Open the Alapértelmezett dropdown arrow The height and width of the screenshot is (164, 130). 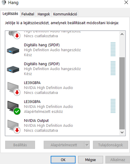tap(87, 145)
